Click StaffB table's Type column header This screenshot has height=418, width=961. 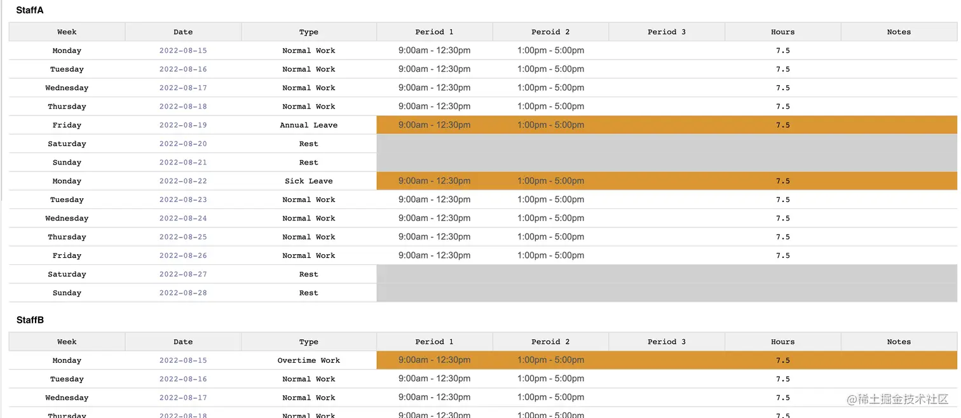309,342
